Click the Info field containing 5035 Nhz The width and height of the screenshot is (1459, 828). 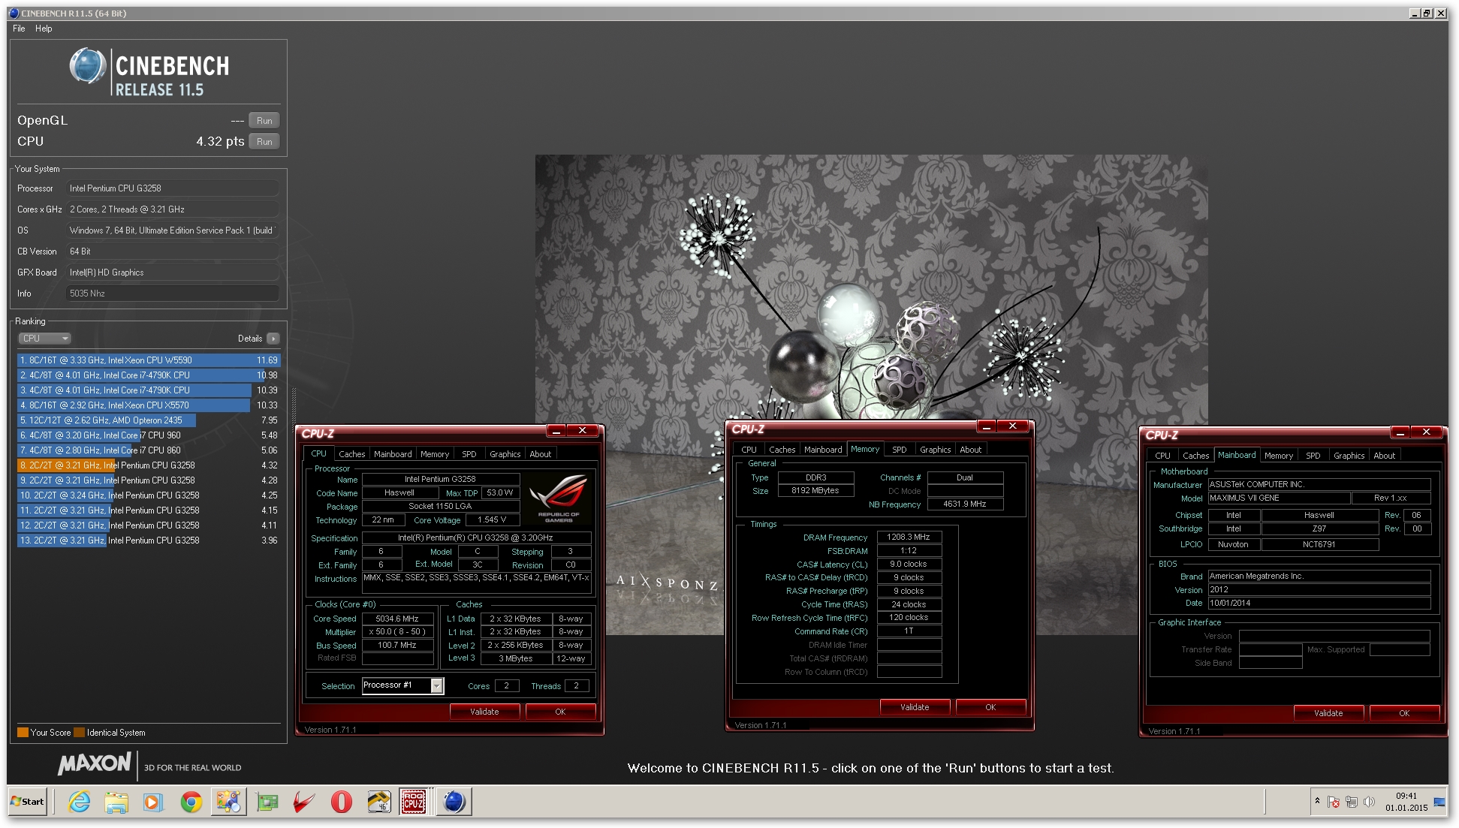coord(172,294)
